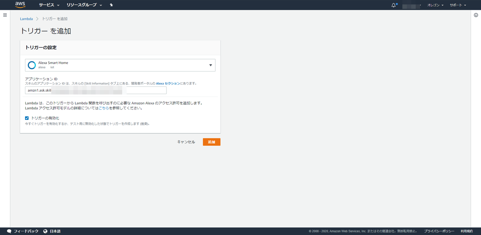Open the プライバシーポリシー link
The image size is (481, 235).
tap(439, 231)
